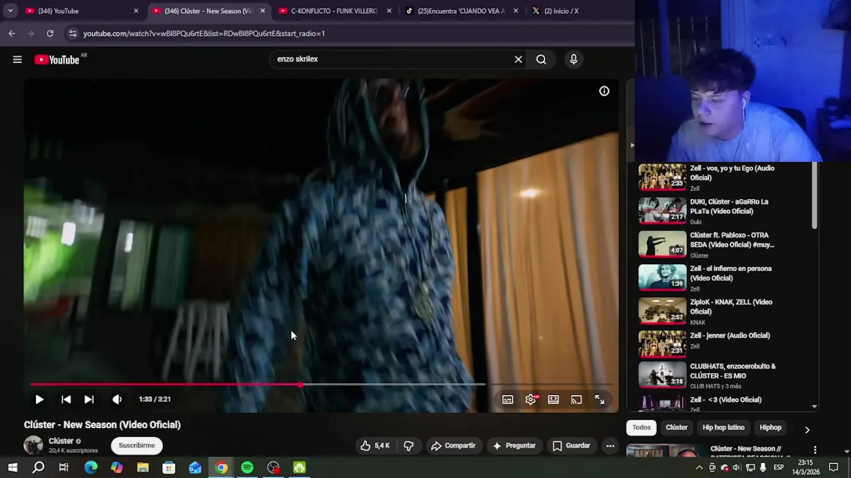
Task: Like the video (5,4 K)
Action: (x=375, y=446)
